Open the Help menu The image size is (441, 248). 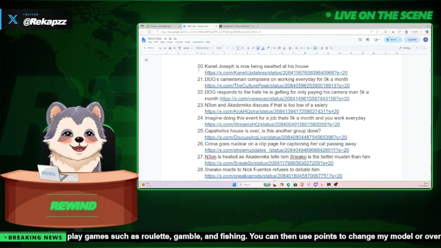[208, 42]
